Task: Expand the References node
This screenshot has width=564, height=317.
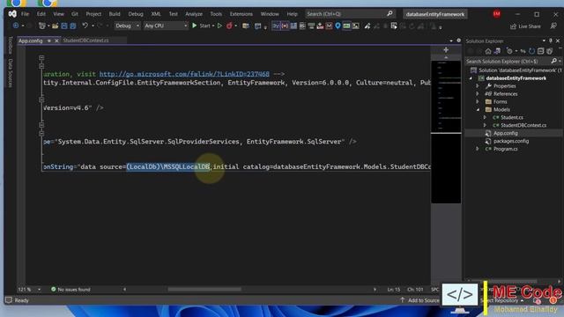Action: click(x=478, y=94)
